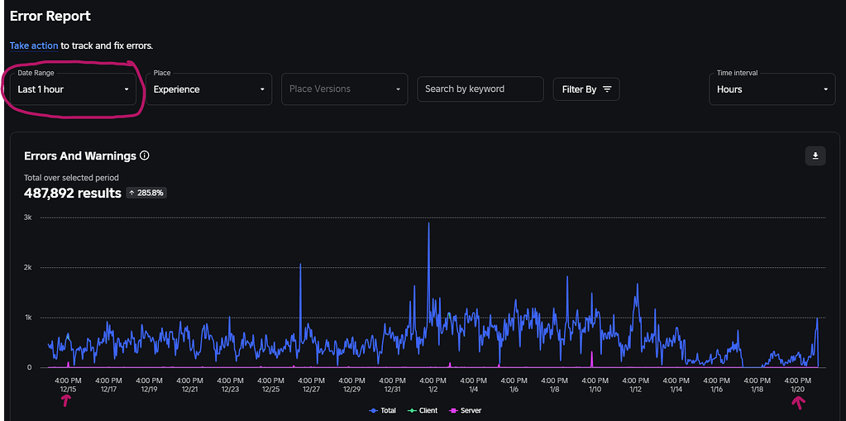The width and height of the screenshot is (846, 421).
Task: Toggle the Total series in the legend
Action: [382, 411]
